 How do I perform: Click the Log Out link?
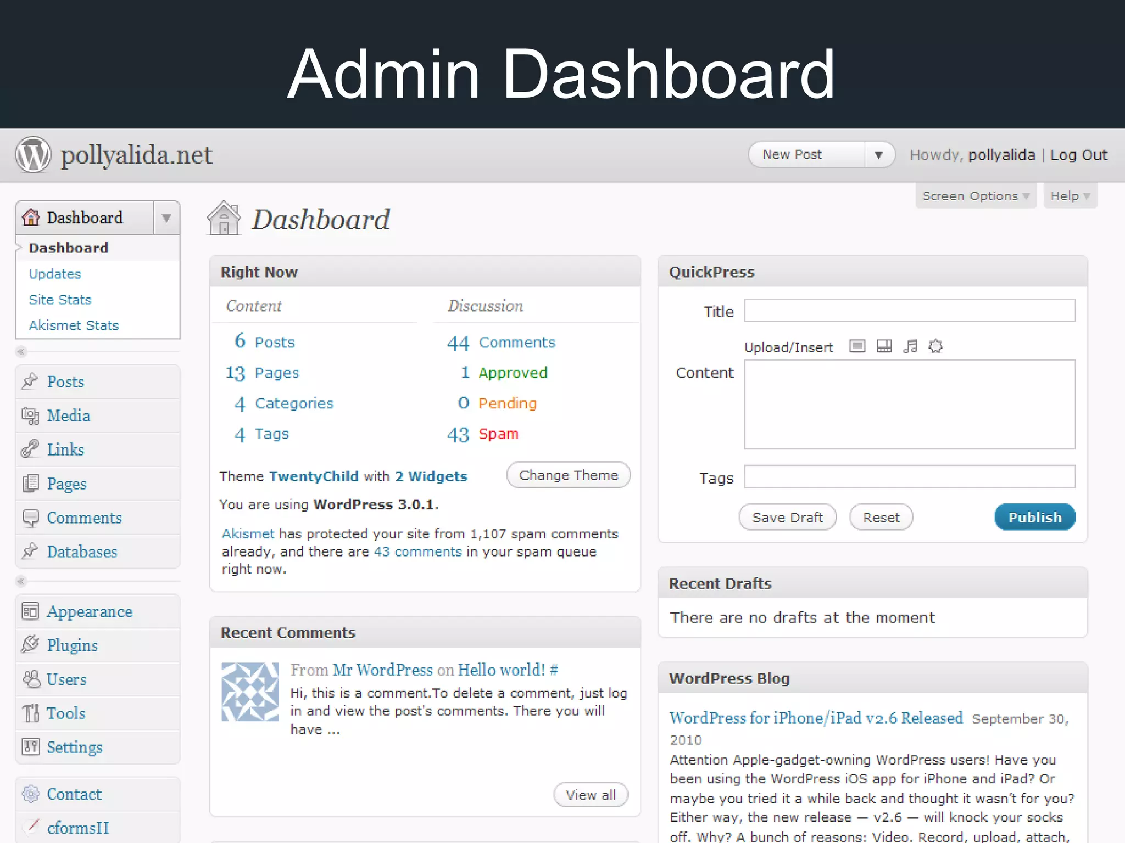tap(1079, 155)
